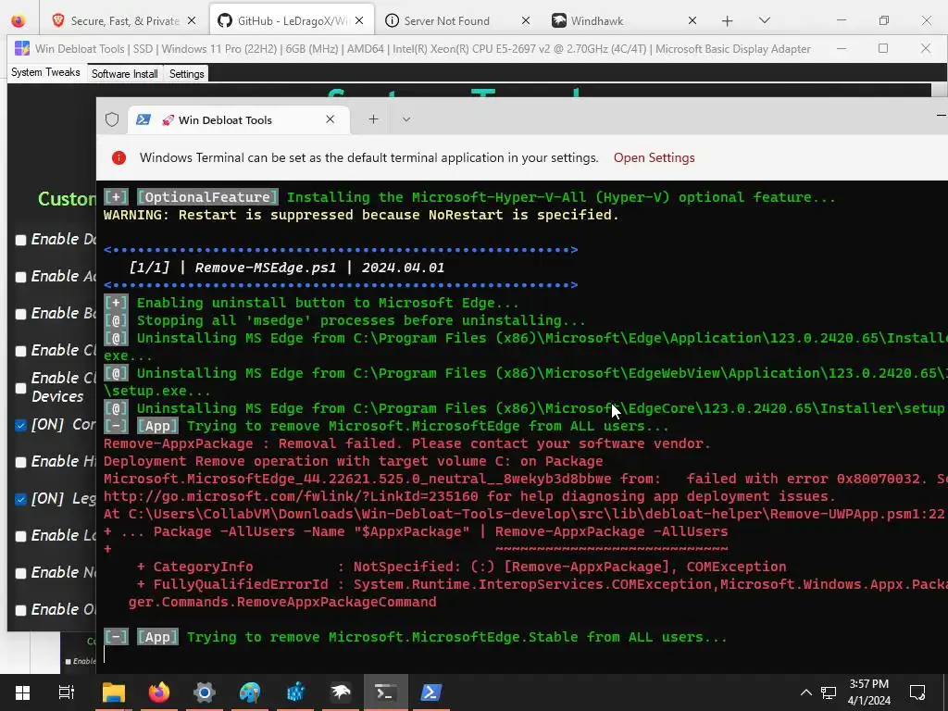Click 'Stopping all msedge processes' line

tap(344, 320)
